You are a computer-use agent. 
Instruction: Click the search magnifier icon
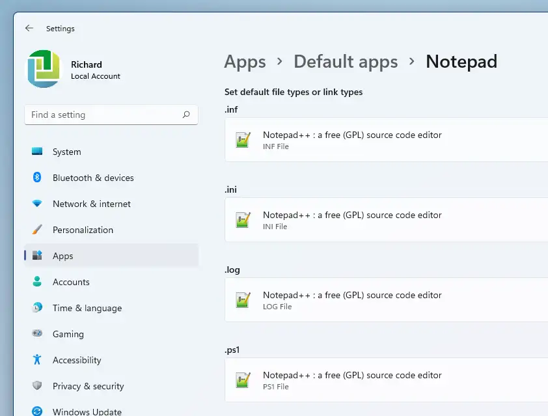[x=186, y=115]
